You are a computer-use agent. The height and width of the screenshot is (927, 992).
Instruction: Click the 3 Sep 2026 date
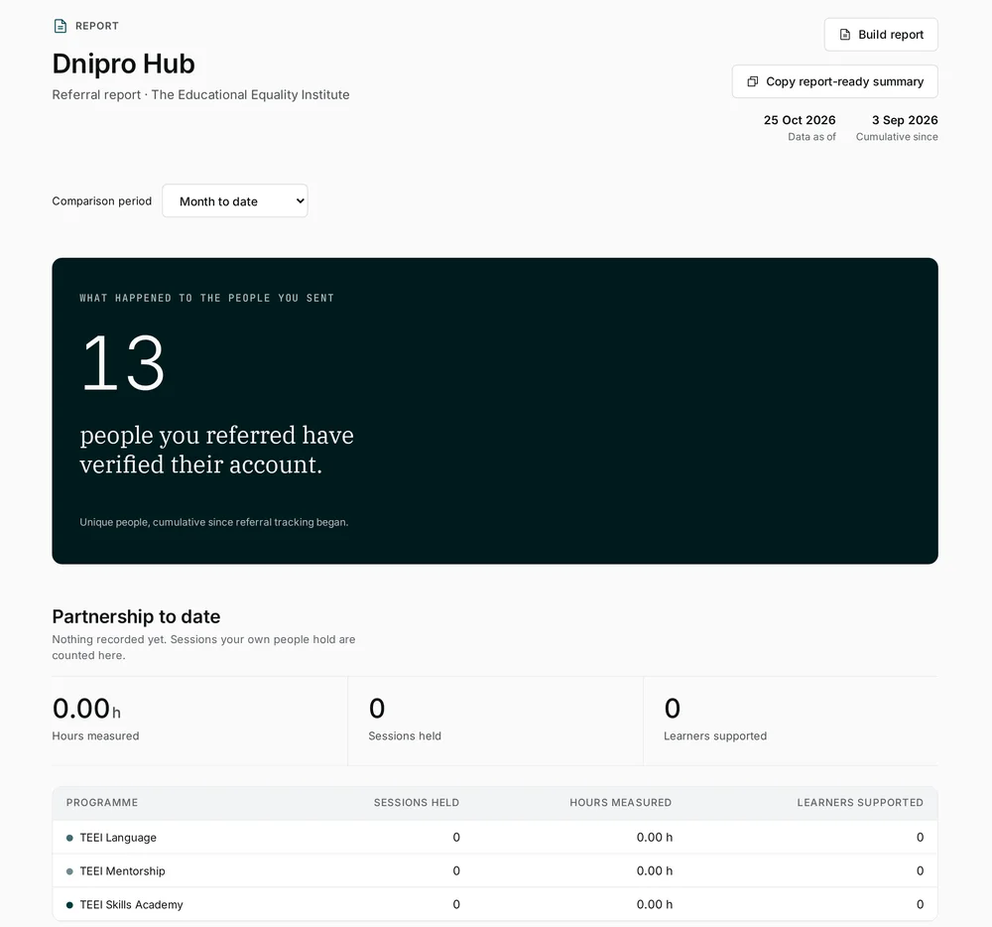pos(905,120)
